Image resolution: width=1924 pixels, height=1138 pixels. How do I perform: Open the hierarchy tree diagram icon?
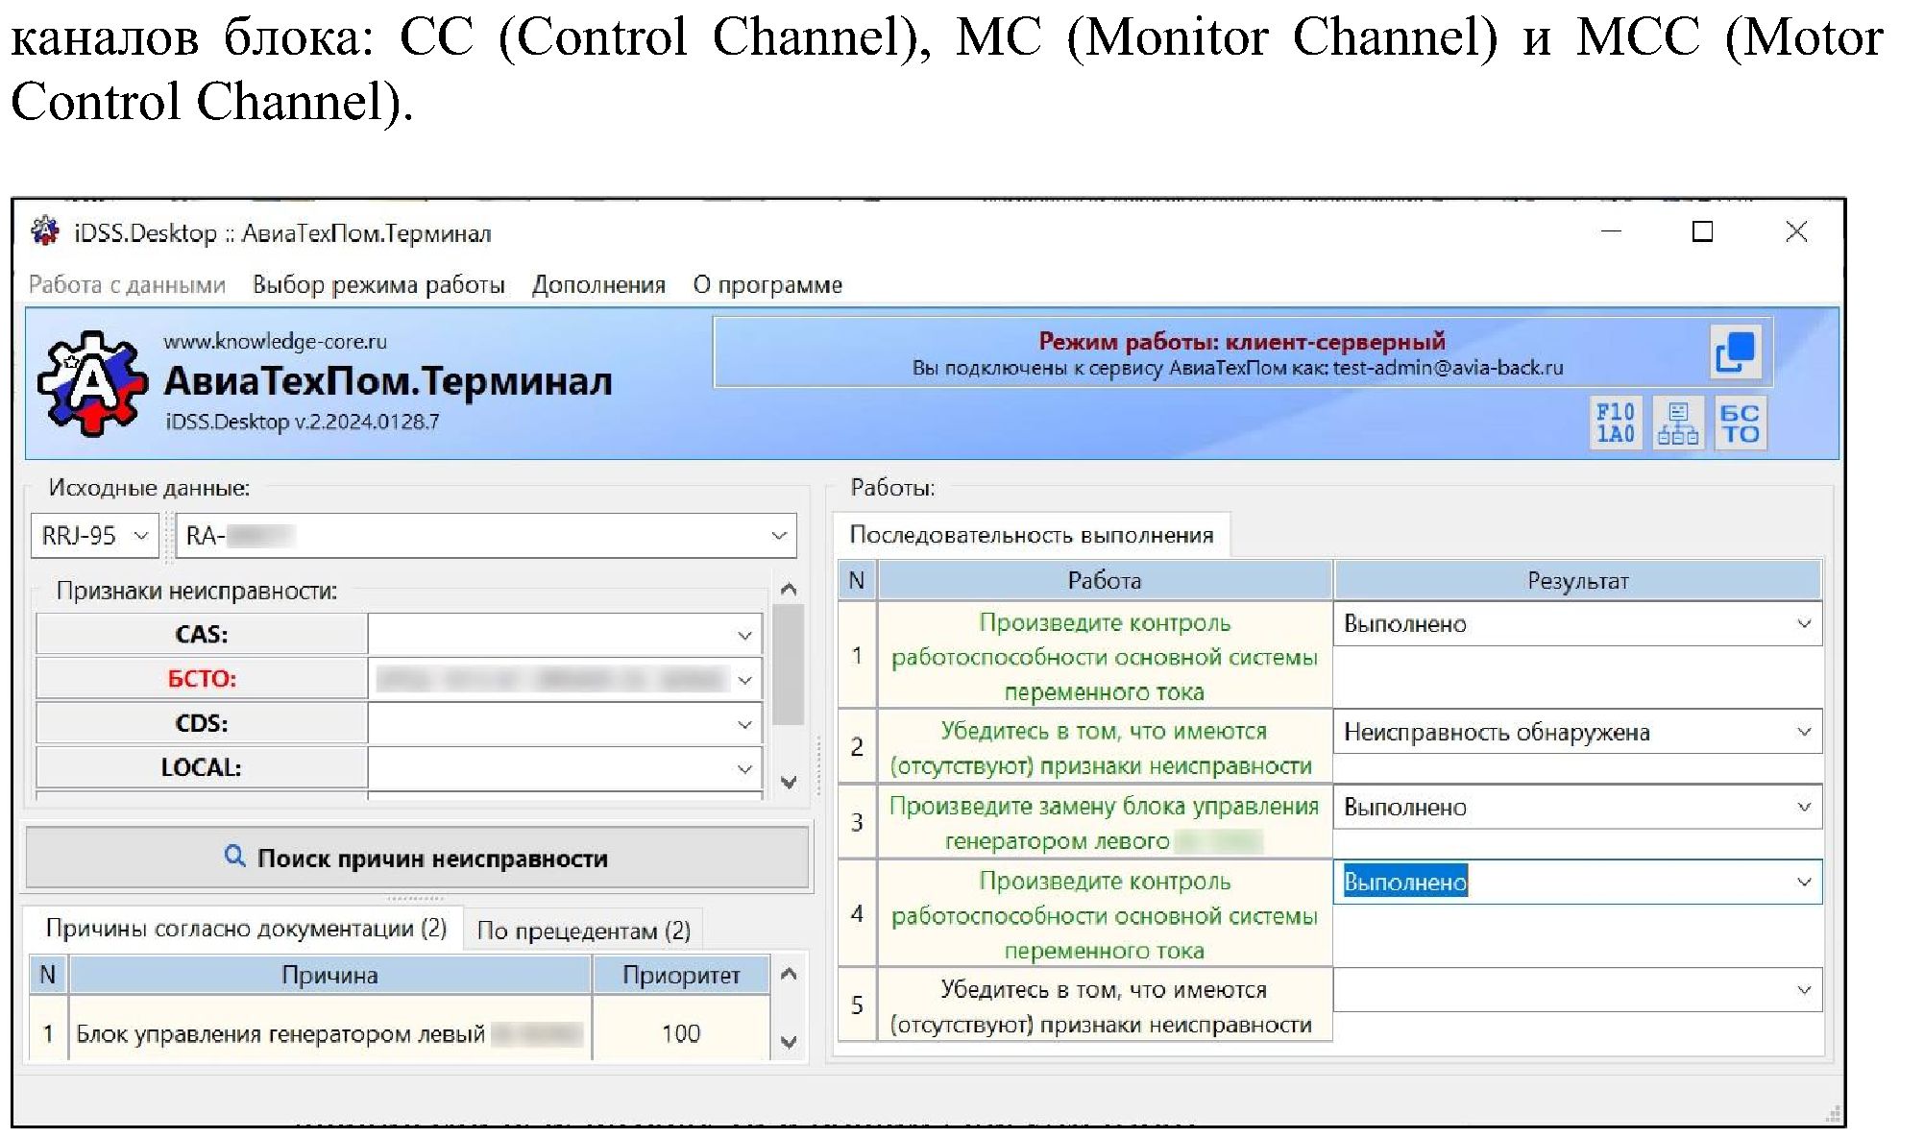1677,423
